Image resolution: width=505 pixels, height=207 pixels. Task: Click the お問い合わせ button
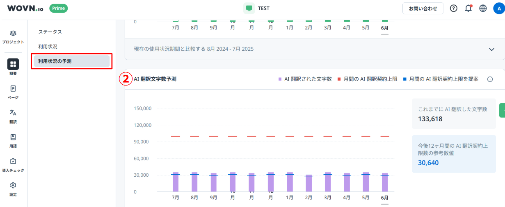click(x=423, y=8)
